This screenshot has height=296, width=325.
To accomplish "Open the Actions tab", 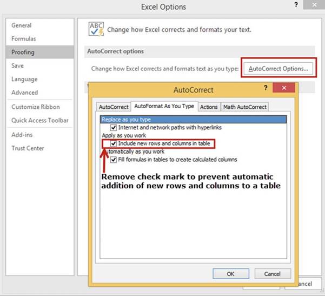I will click(x=209, y=107).
